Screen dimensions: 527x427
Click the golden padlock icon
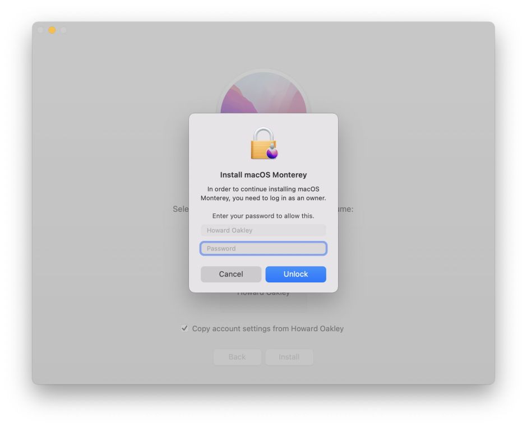click(x=263, y=143)
